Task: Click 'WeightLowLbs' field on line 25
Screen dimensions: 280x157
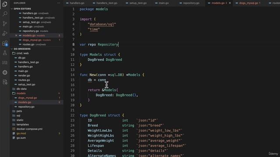Action: click(x=100, y=130)
